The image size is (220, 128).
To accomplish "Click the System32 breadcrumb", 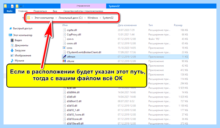I will (x=108, y=18).
